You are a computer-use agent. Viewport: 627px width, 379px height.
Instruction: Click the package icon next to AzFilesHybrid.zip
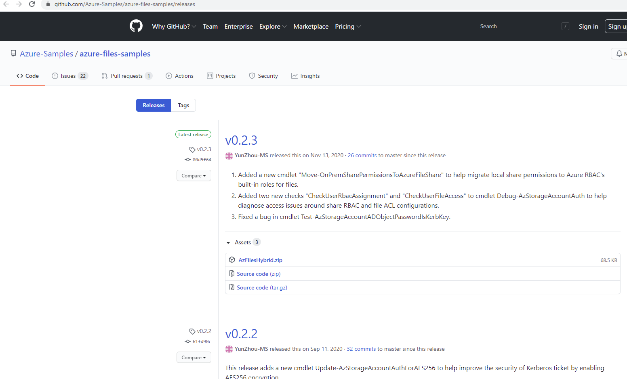point(232,260)
